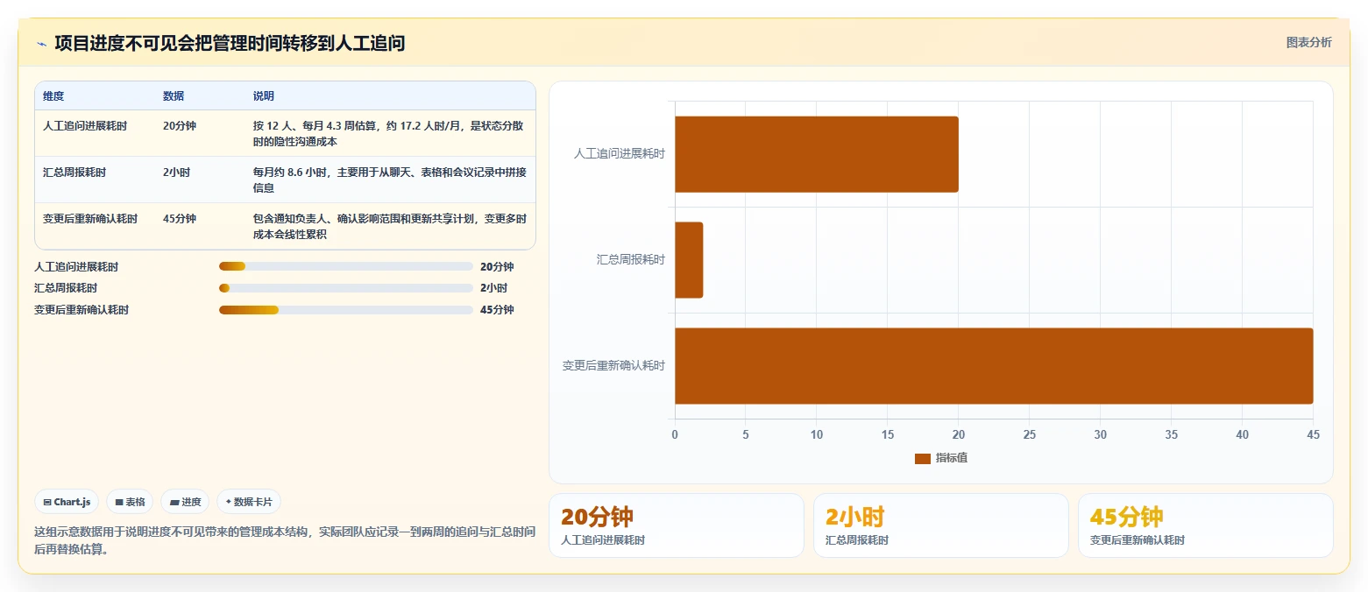Click the 45分钟 value beside progress bar
This screenshot has height=592, width=1368.
pos(497,310)
